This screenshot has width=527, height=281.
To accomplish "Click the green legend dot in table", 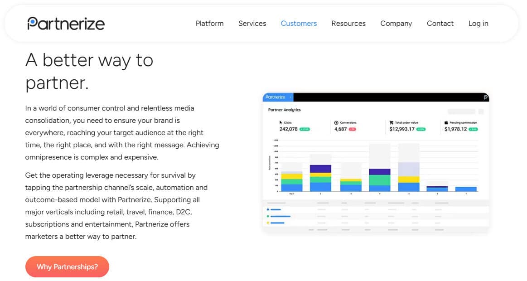I will [268, 216].
